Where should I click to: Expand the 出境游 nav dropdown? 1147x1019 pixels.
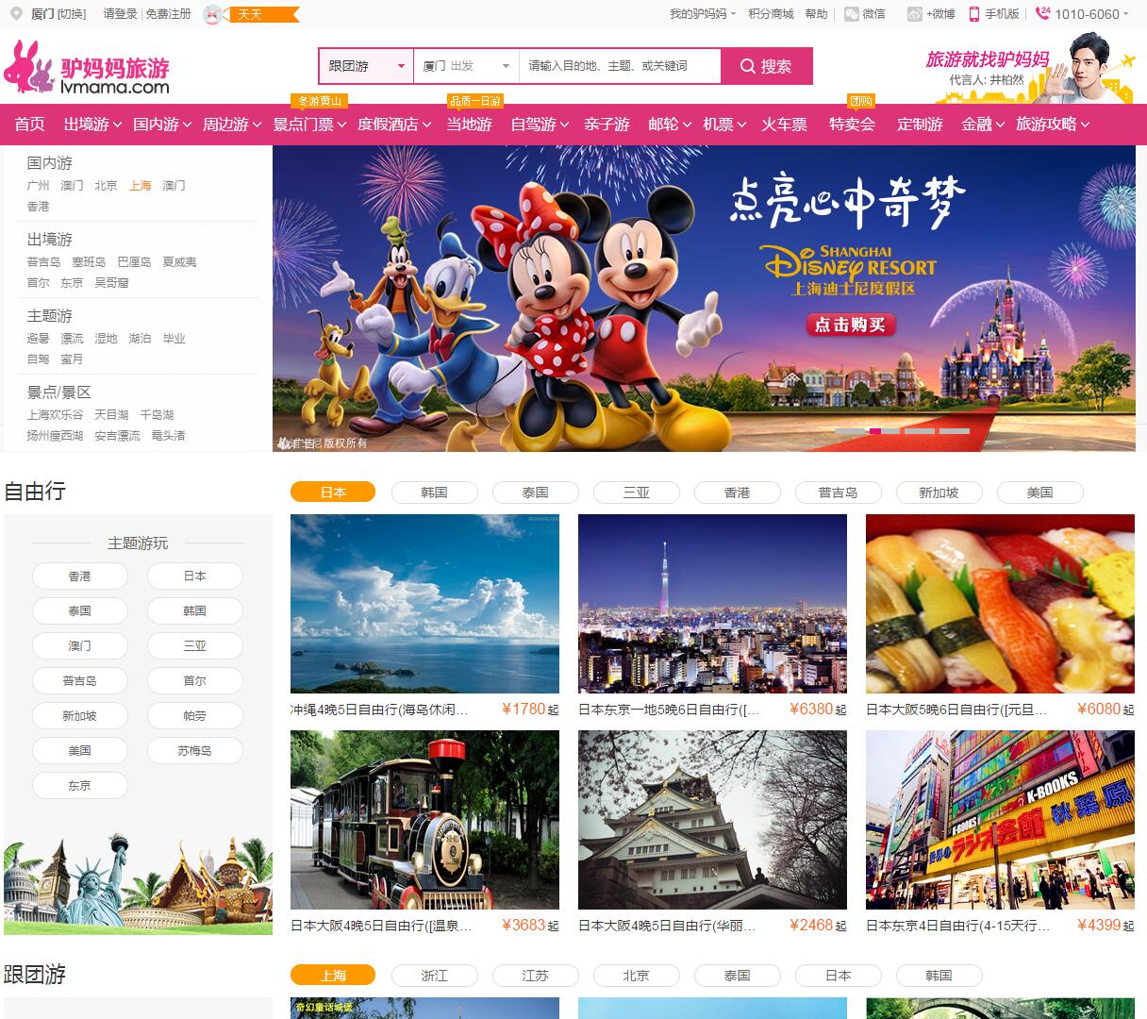pyautogui.click(x=92, y=125)
